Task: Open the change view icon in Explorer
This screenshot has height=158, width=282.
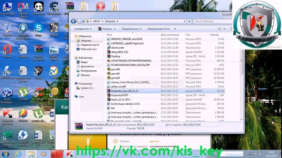Action: 220,29
